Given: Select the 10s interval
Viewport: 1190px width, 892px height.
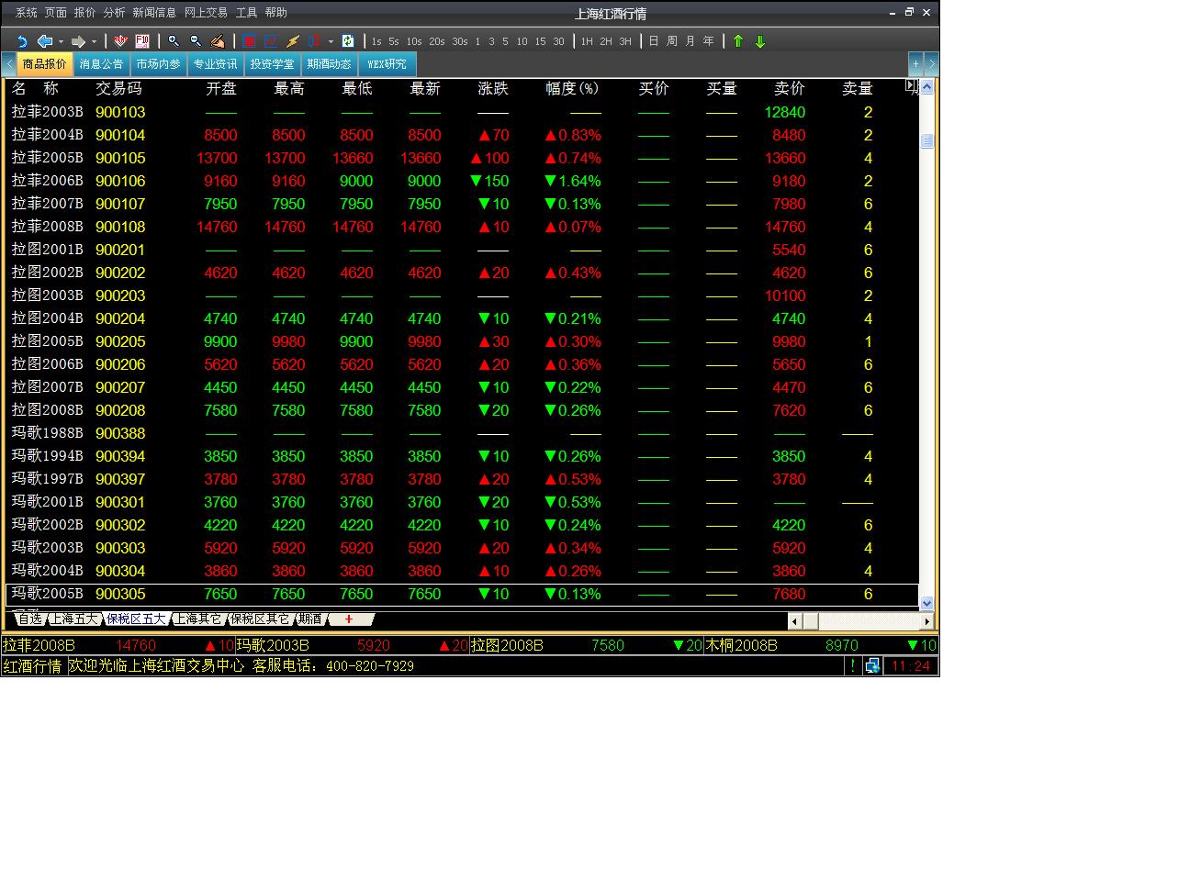Looking at the screenshot, I should click(414, 41).
